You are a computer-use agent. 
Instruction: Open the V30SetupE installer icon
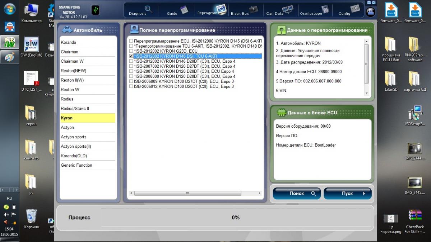(x=415, y=115)
